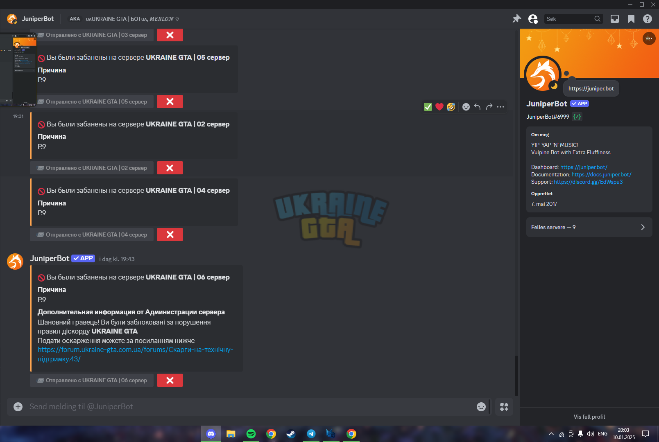This screenshot has height=442, width=659.
Task: Open volume control in system tray
Action: click(590, 434)
